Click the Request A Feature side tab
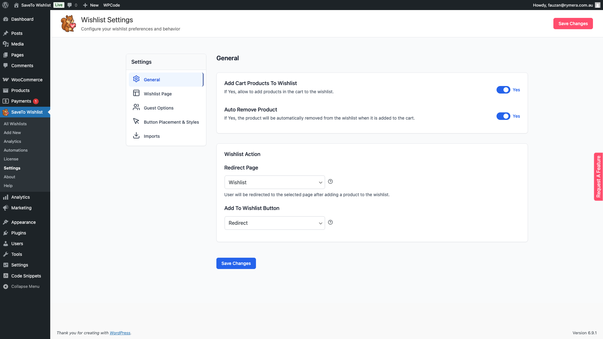This screenshot has height=339, width=603. 598,176
